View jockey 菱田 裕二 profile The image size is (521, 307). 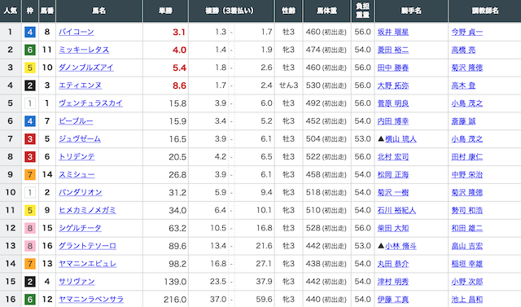pyautogui.click(x=393, y=50)
